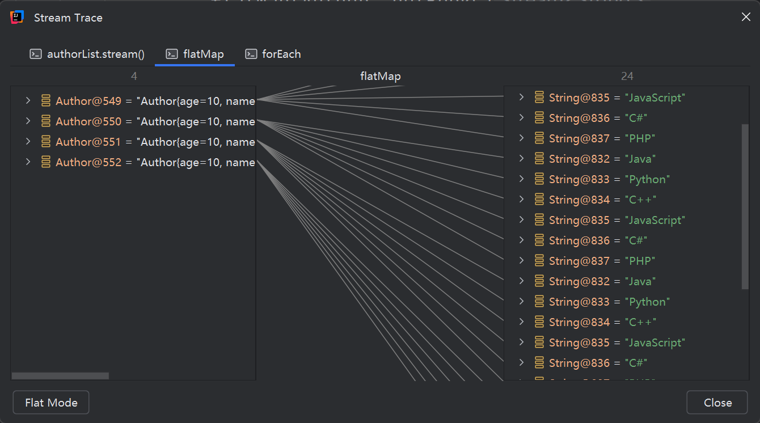This screenshot has height=423, width=760.
Task: Close the Stream Trace dialog with X
Action: pos(746,17)
